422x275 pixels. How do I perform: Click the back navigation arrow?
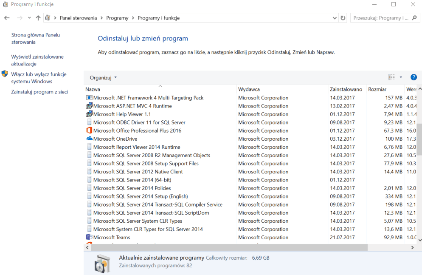7,18
